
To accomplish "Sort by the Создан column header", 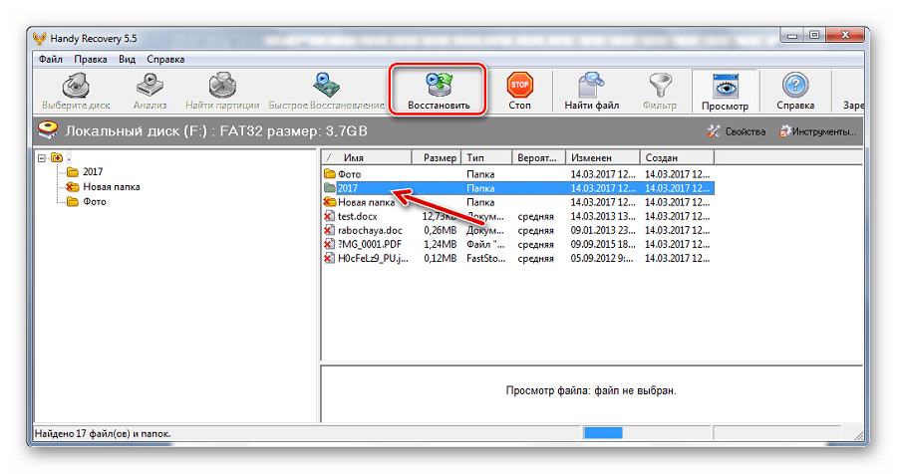I will [x=677, y=157].
